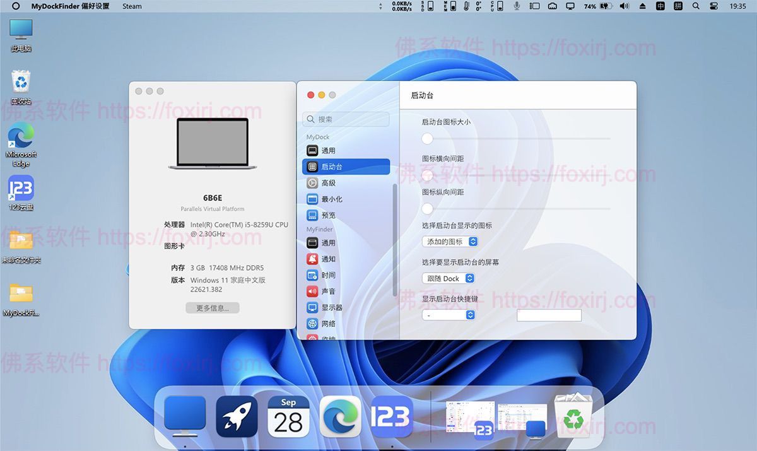The image size is (757, 451).
Task: Expand the 显示启动台快捷键 modifier dropdown
Action: [448, 315]
